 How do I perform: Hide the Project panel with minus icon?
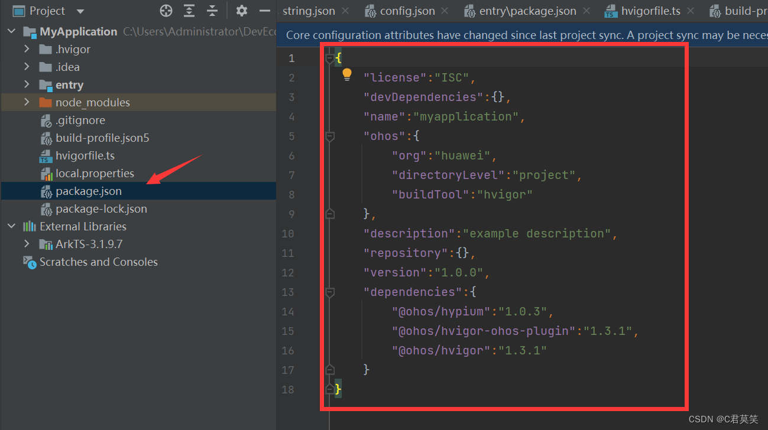pyautogui.click(x=265, y=11)
